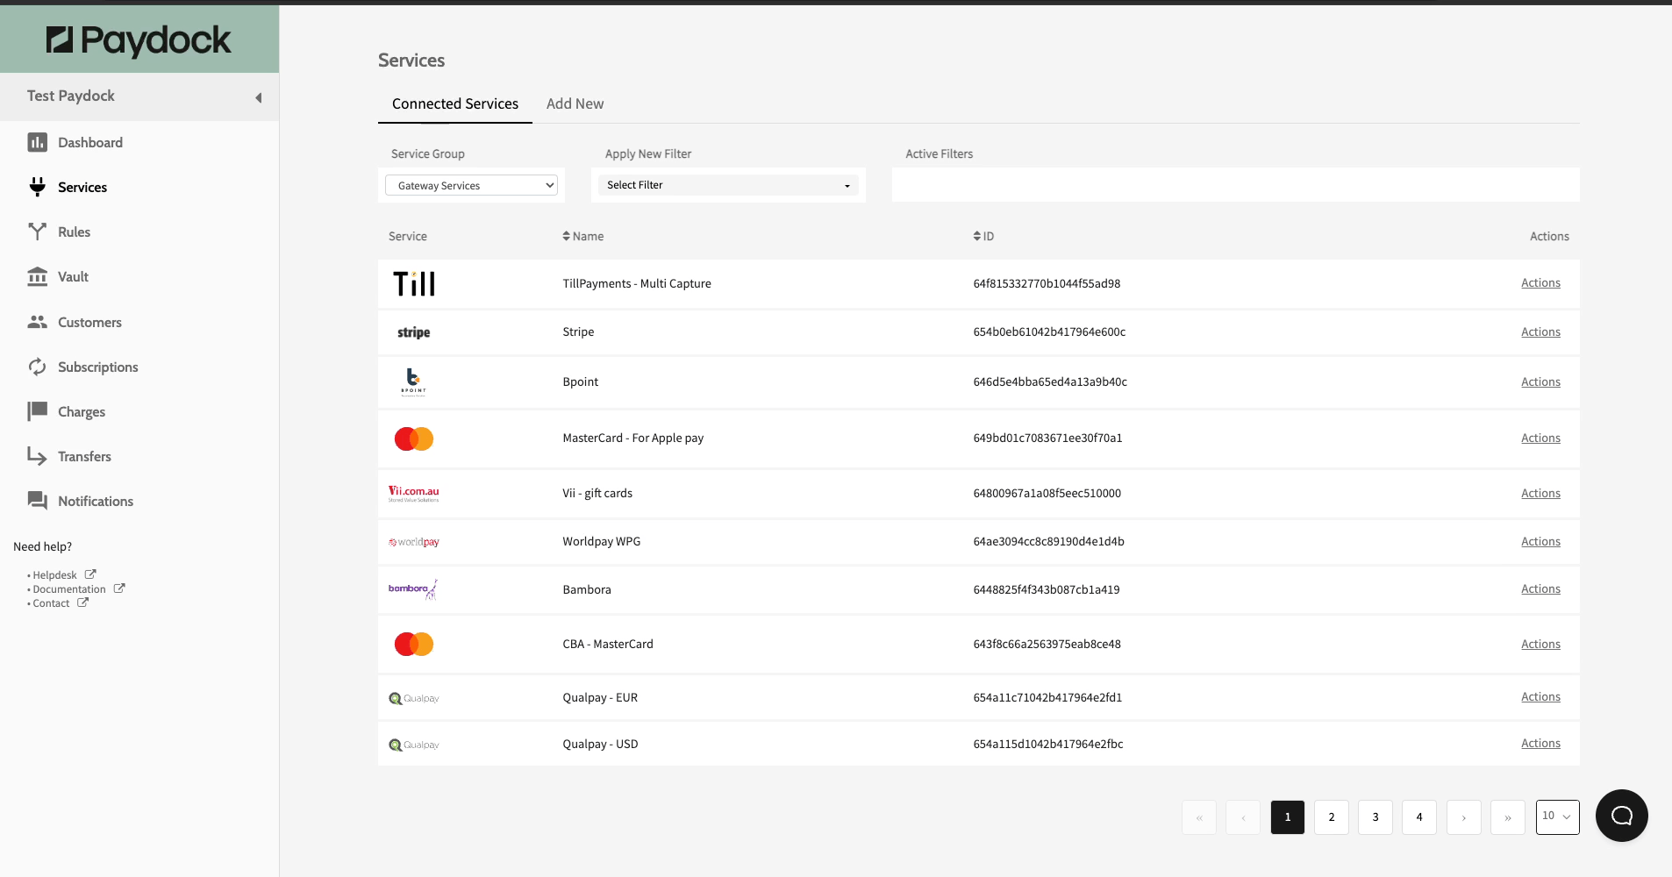Go to page 3 of results
The height and width of the screenshot is (877, 1672).
tap(1375, 817)
